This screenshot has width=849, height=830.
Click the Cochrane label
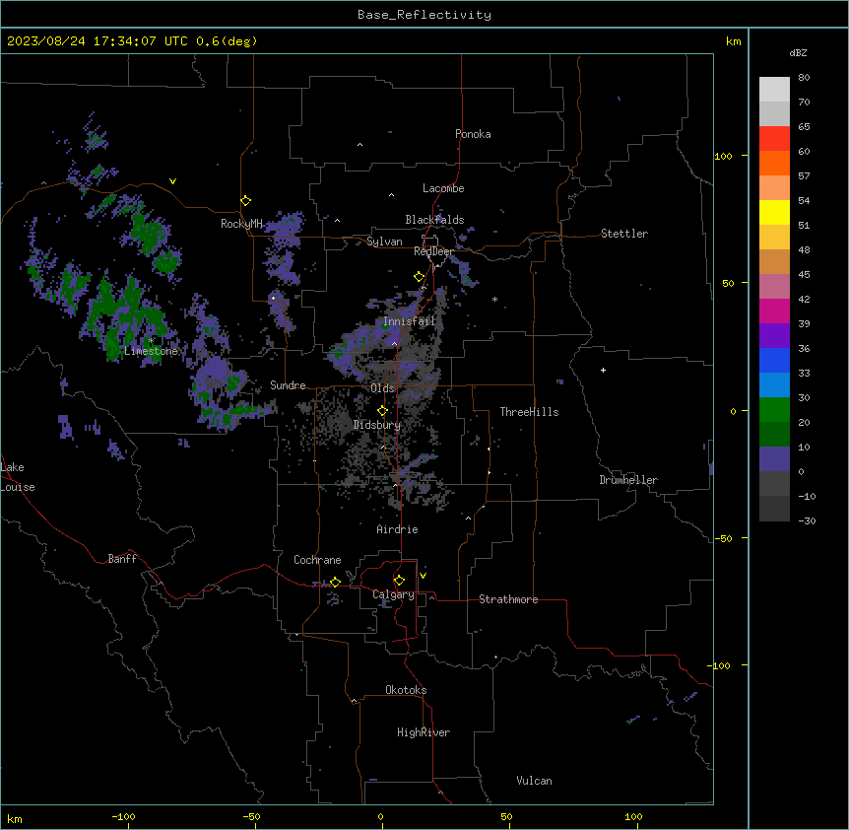pyautogui.click(x=317, y=560)
